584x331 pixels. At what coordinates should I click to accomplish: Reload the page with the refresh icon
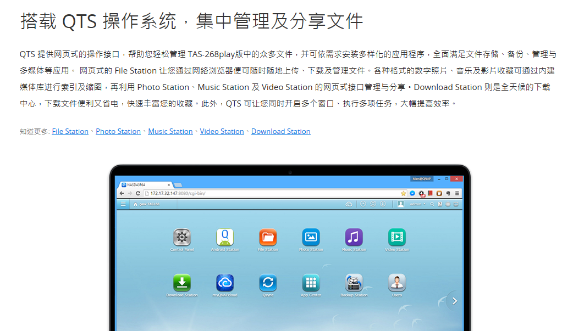click(x=138, y=193)
